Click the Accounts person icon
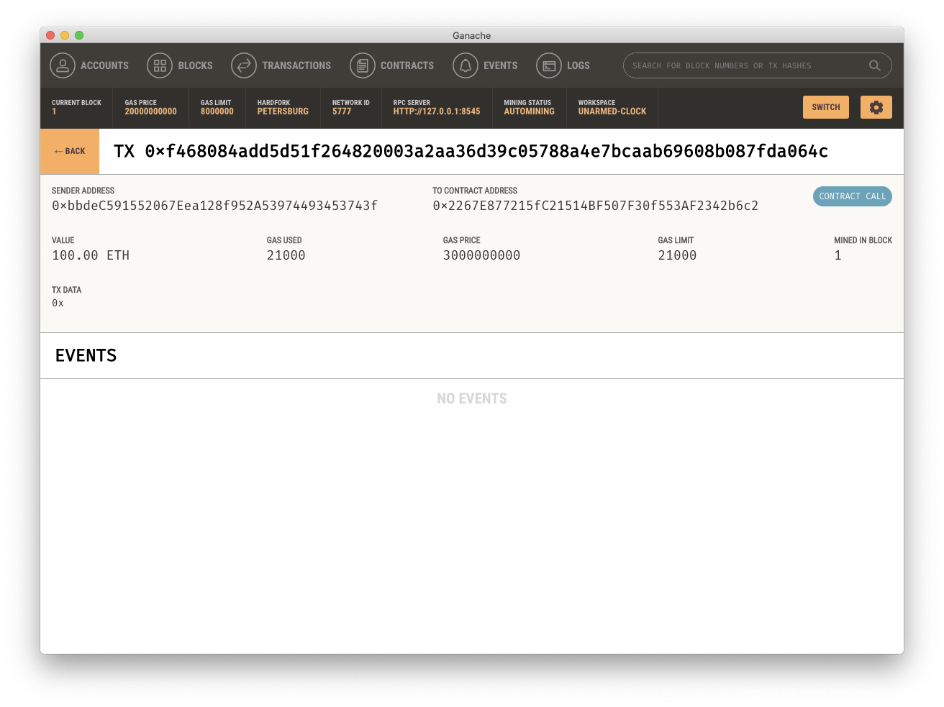 (63, 65)
